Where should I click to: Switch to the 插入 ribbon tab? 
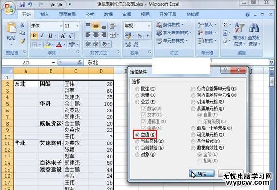45,14
